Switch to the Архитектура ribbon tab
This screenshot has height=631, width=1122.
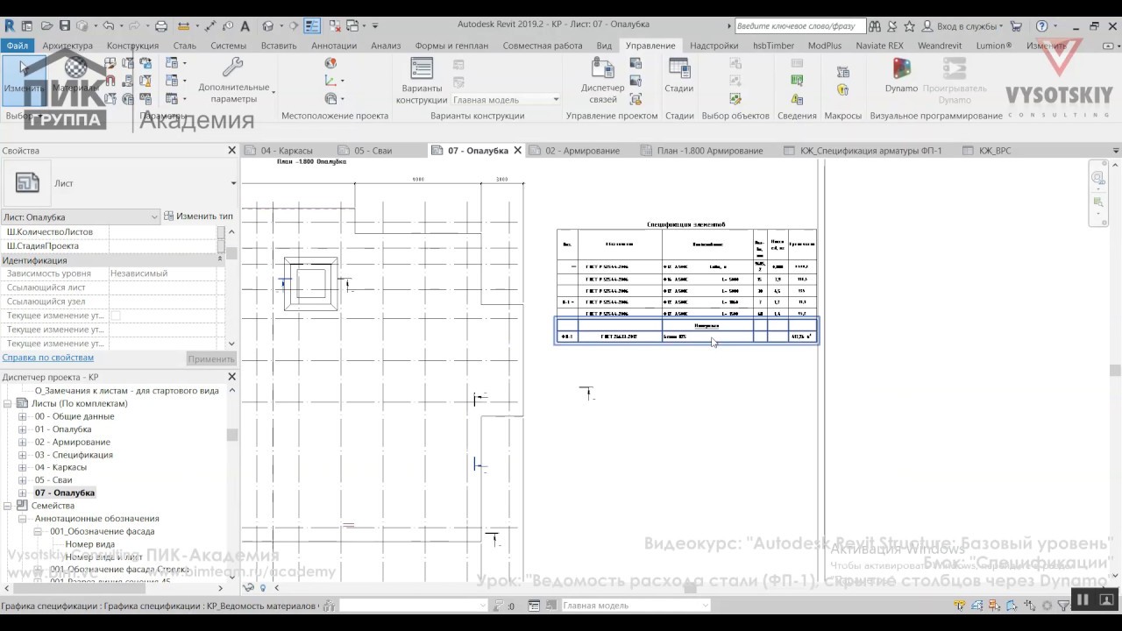67,46
